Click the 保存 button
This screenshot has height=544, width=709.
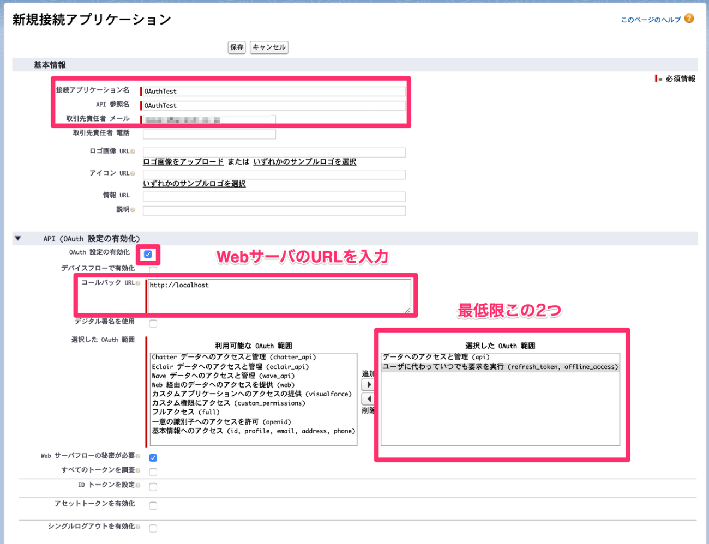coord(237,47)
